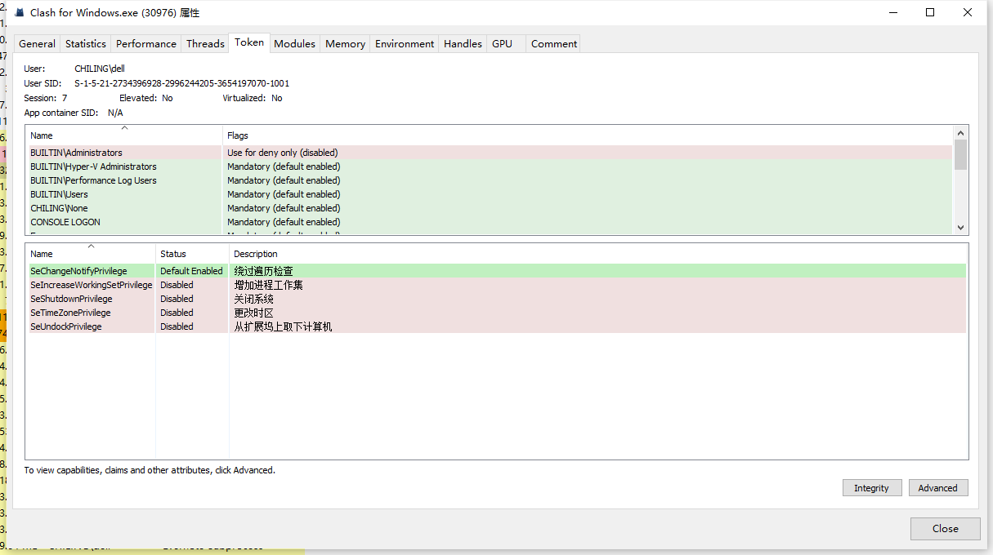The height and width of the screenshot is (555, 993).
Task: Select SeChangeNotifyPrivilege row
Action: point(497,271)
